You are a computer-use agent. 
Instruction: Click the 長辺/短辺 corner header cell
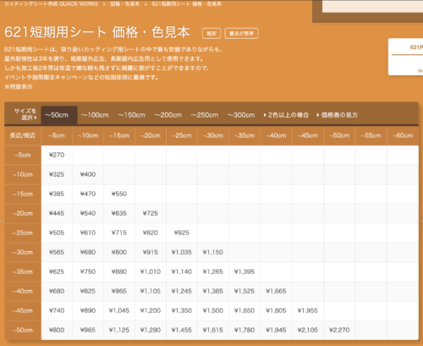tap(23, 135)
